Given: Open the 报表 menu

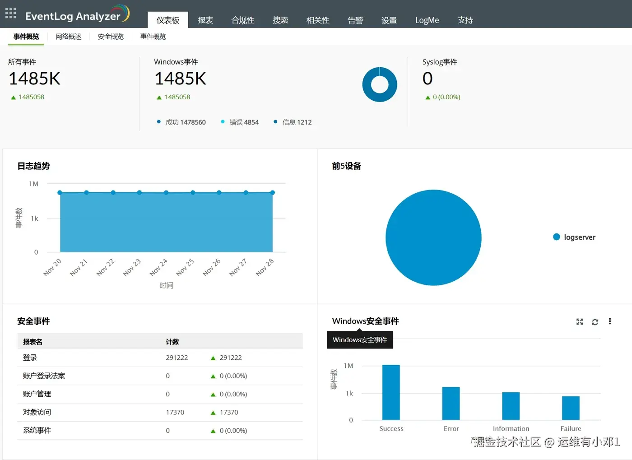Looking at the screenshot, I should [x=205, y=20].
